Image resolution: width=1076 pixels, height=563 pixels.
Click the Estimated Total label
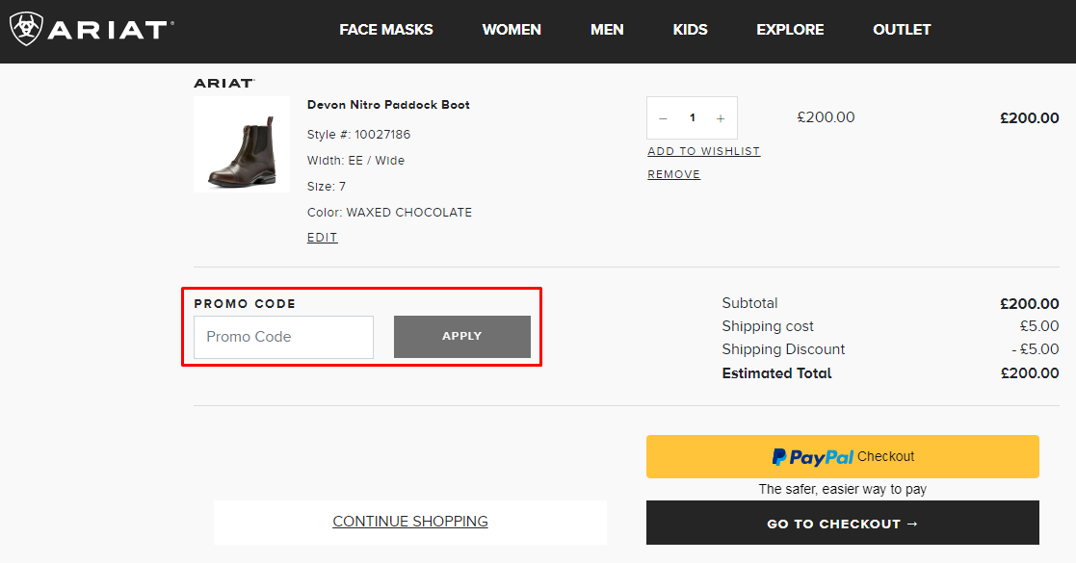coord(776,373)
